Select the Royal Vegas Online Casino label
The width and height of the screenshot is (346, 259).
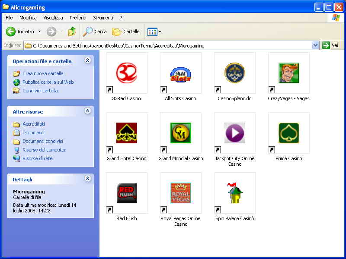click(x=181, y=221)
